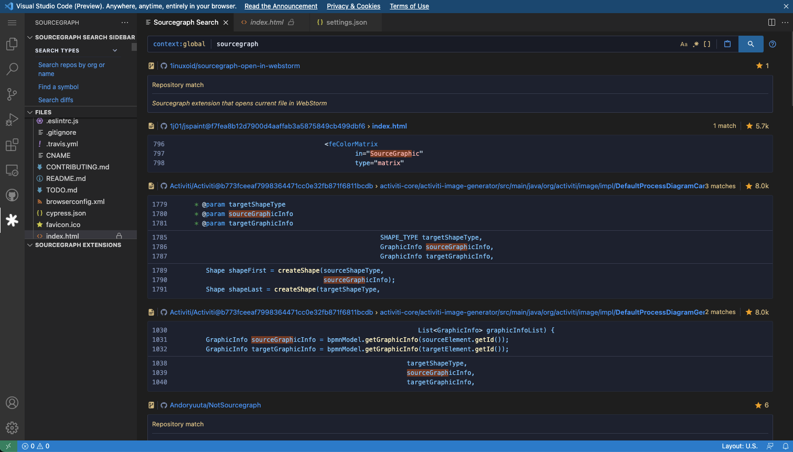This screenshot has height=452, width=793.
Task: Click the notifications bell in status bar
Action: tap(785, 446)
